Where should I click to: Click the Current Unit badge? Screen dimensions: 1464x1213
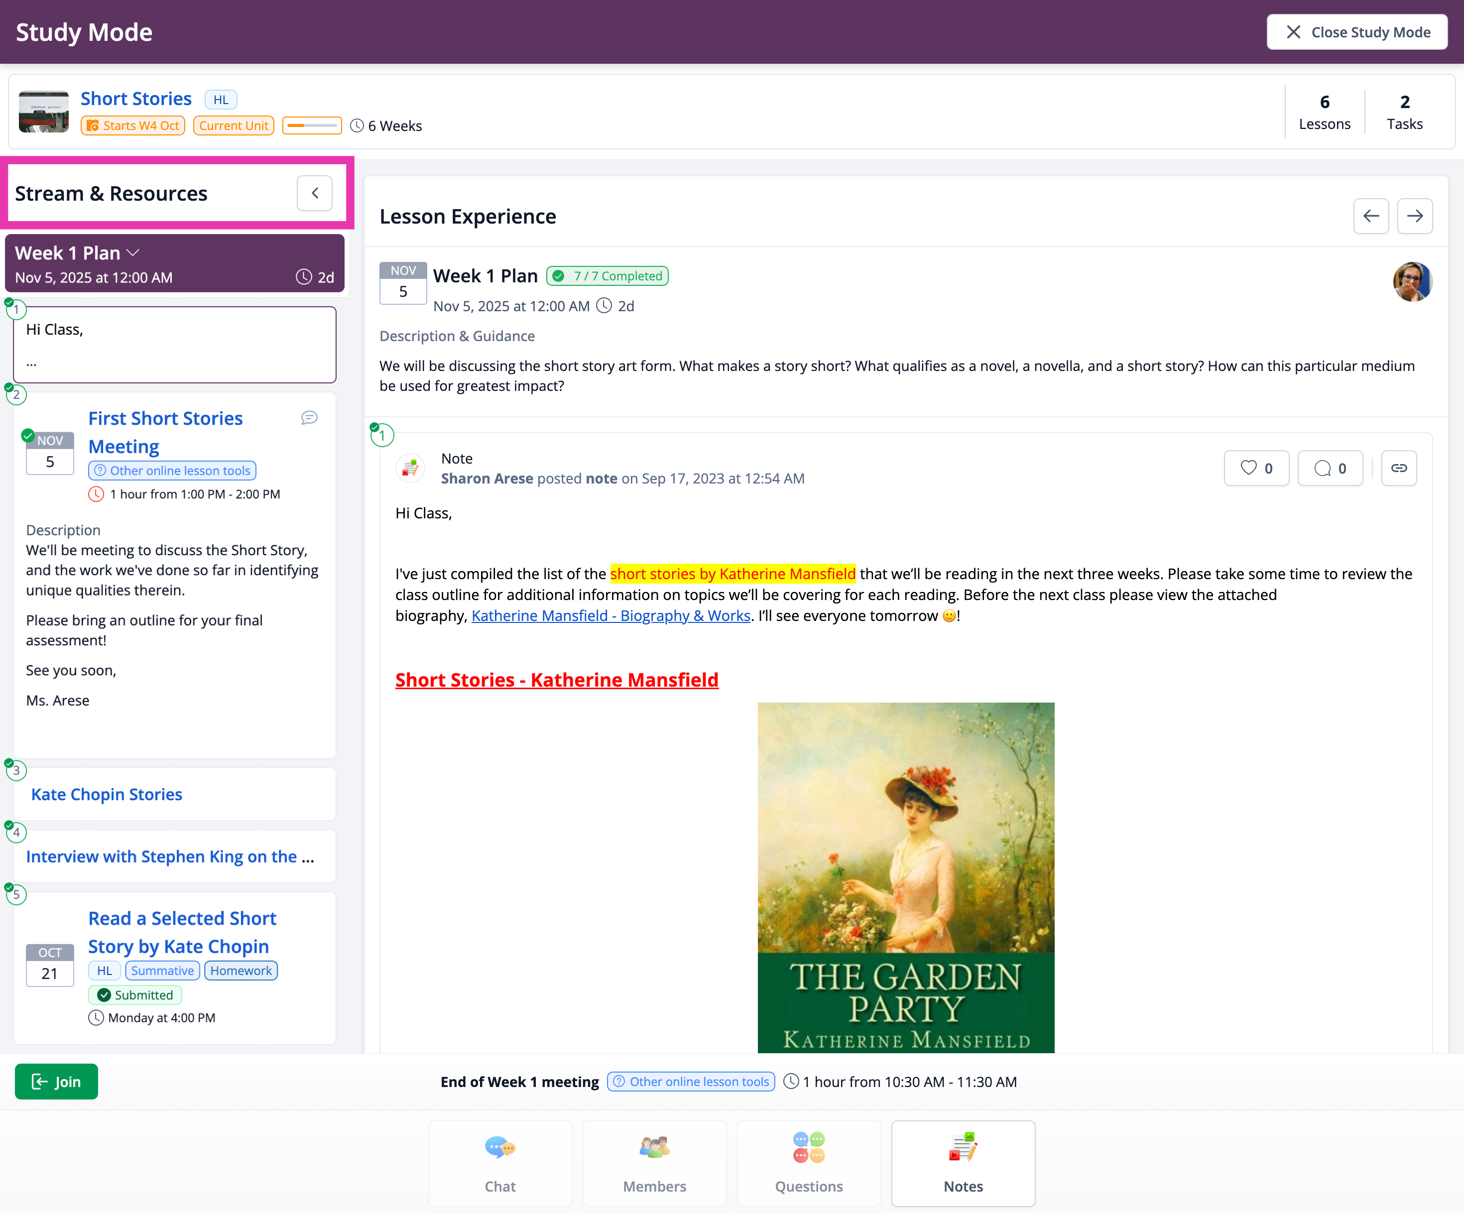(234, 125)
